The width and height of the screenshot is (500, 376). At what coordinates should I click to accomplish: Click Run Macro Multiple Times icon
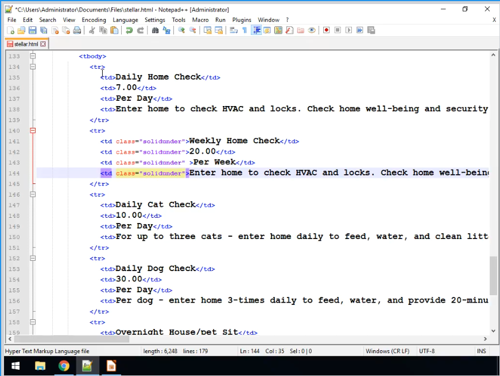[360, 30]
